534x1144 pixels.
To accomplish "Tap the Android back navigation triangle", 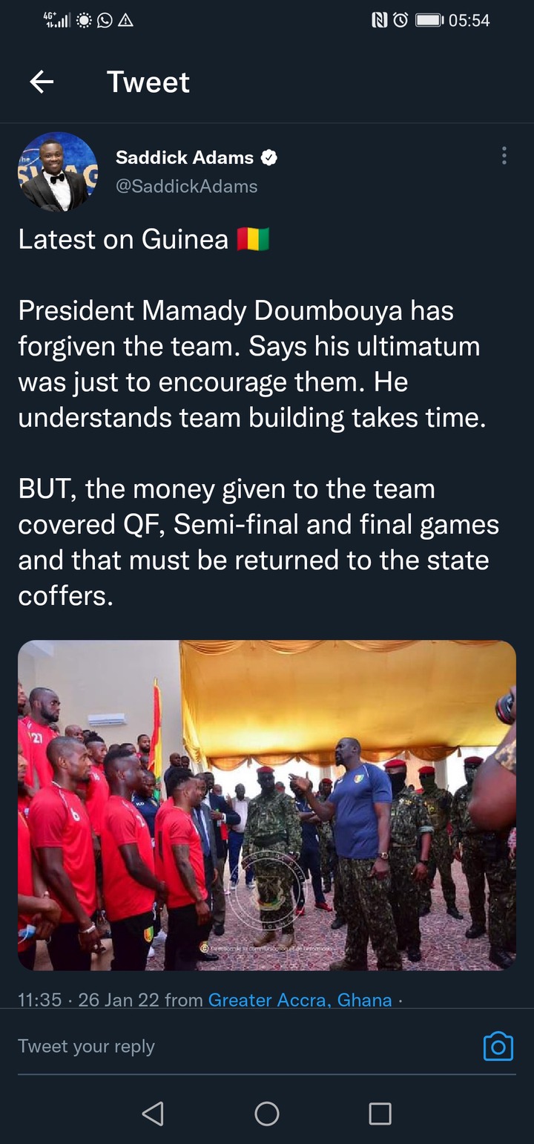I will click(153, 1113).
